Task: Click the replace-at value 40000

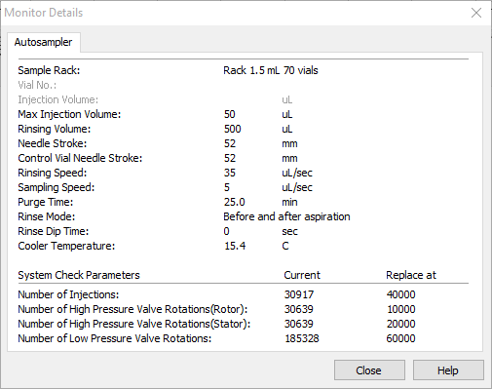Action: pyautogui.click(x=401, y=294)
